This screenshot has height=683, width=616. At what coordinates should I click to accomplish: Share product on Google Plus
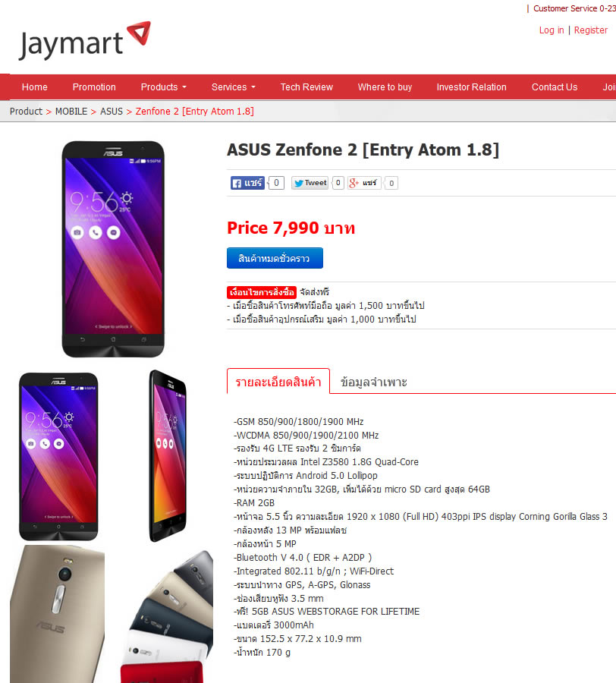pyautogui.click(x=364, y=183)
